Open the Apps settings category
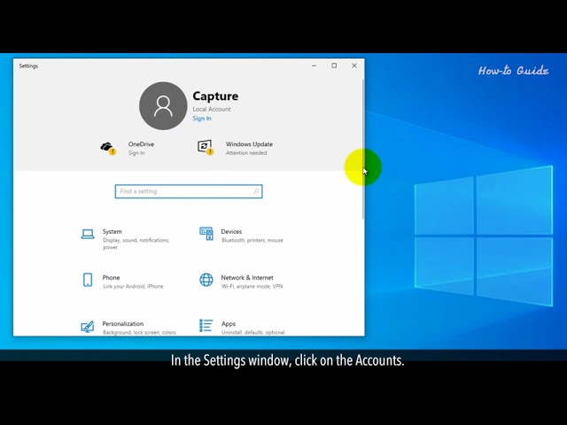567x425 pixels. (242, 328)
